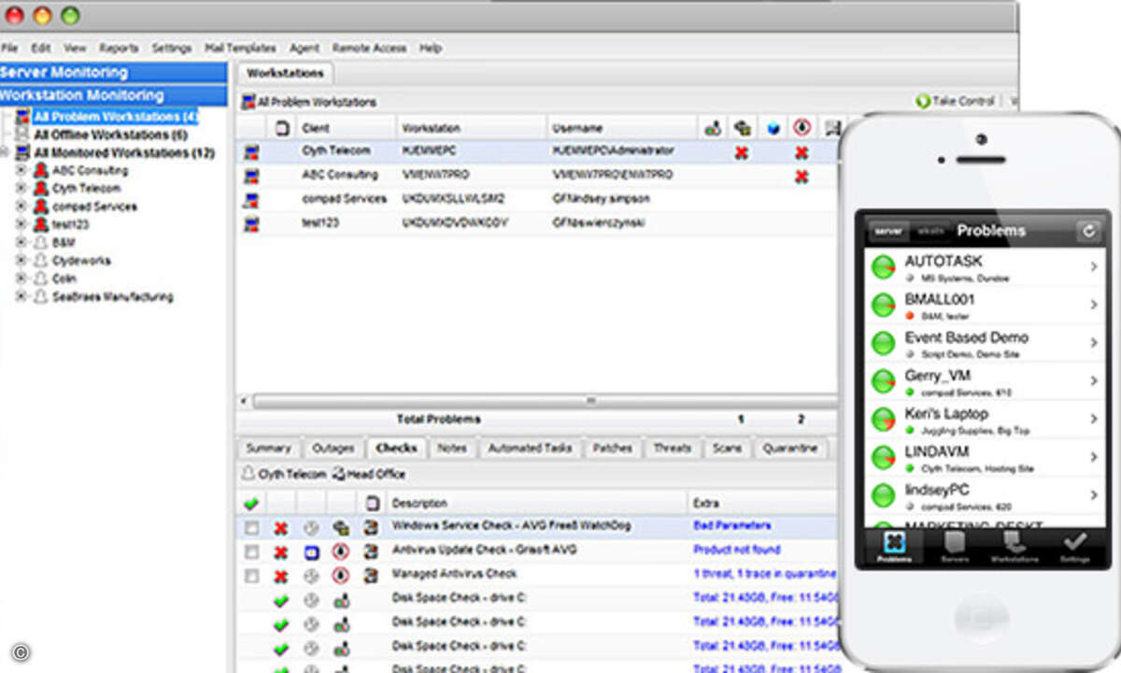This screenshot has height=673, width=1121.
Task: Click the Take Control green icon
Action: click(x=922, y=102)
